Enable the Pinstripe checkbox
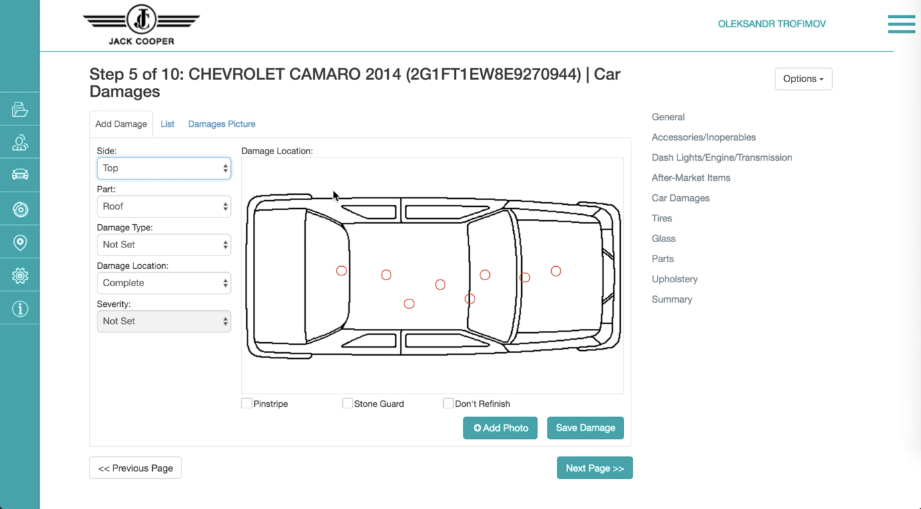Image resolution: width=921 pixels, height=509 pixels. (247, 404)
